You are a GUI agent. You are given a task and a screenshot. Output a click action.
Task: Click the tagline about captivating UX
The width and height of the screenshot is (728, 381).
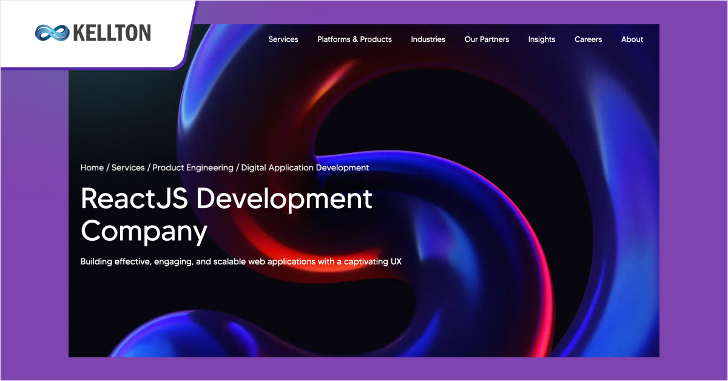click(x=241, y=262)
